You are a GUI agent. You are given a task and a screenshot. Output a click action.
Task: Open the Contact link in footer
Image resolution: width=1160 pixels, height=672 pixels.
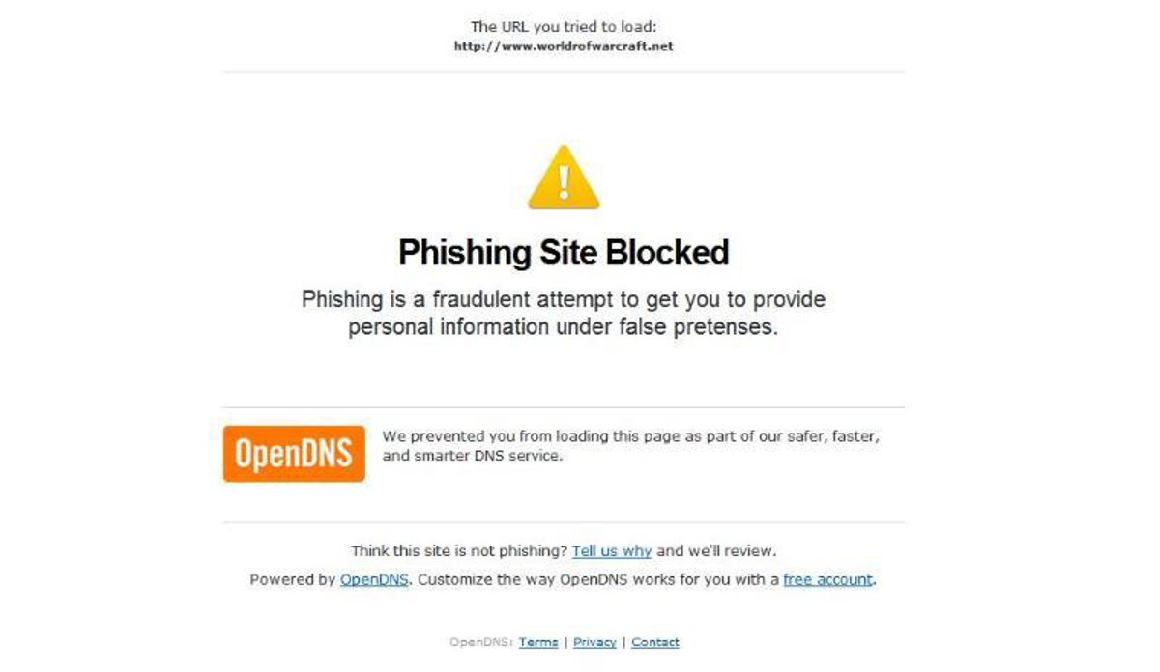[x=655, y=642]
